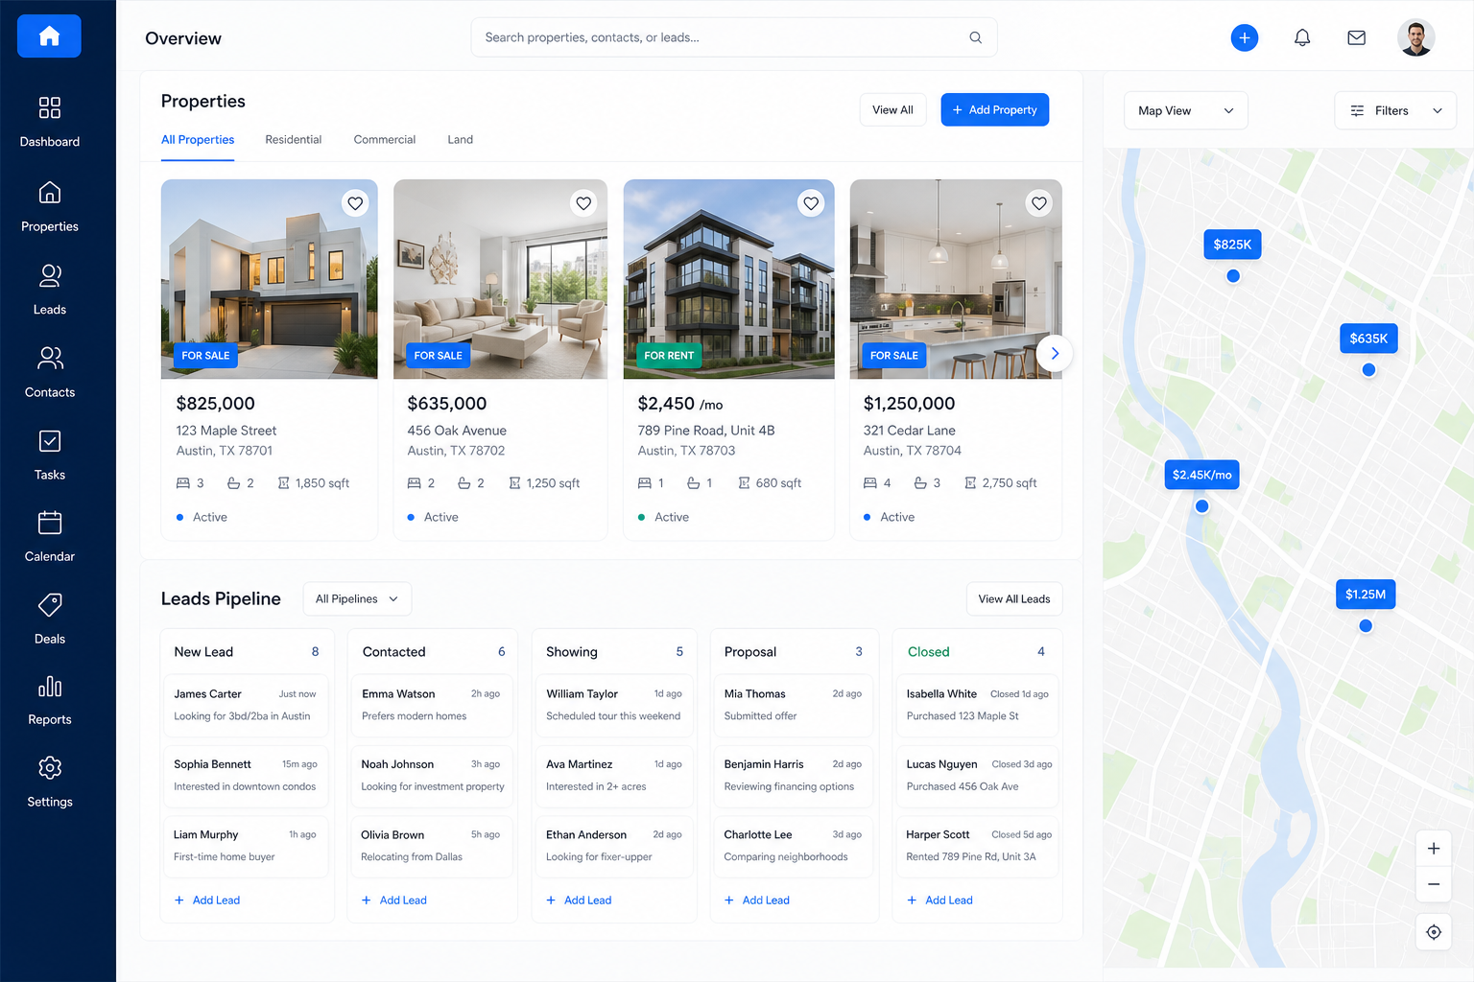Zoom in on the map
This screenshot has width=1474, height=982.
coord(1434,849)
